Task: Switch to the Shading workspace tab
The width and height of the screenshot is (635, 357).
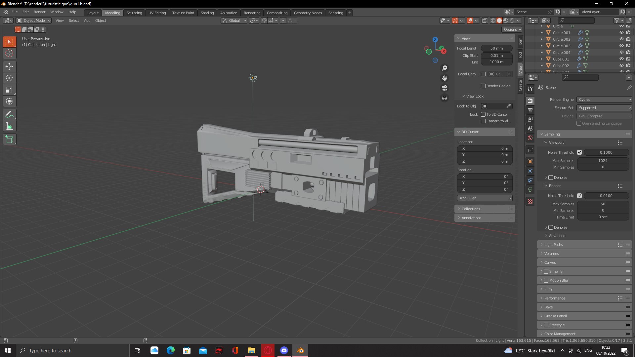Action: tap(207, 13)
